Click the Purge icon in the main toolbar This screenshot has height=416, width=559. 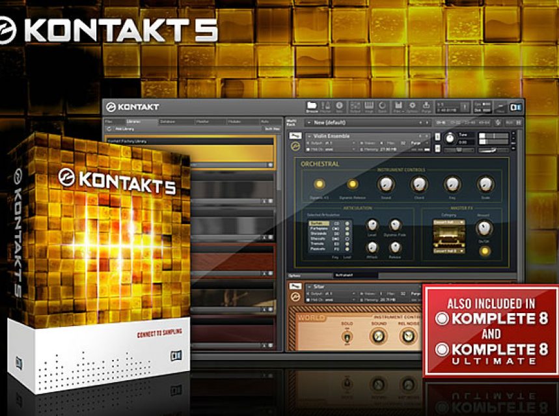tap(426, 107)
